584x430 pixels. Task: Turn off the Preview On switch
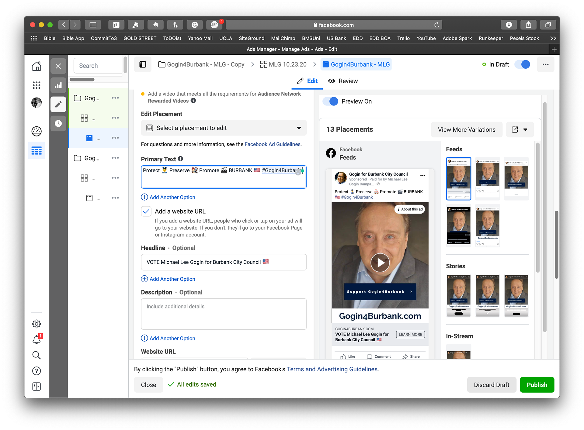pos(330,101)
